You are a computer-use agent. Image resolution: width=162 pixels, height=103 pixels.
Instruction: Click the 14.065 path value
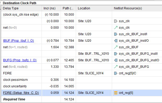coord(69,86)
